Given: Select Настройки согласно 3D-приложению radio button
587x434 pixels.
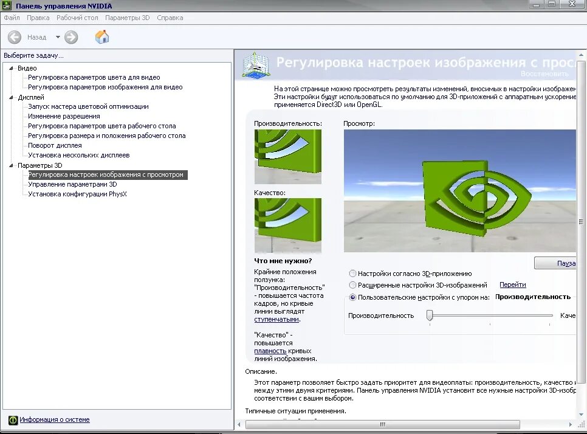Looking at the screenshot, I should pyautogui.click(x=352, y=274).
